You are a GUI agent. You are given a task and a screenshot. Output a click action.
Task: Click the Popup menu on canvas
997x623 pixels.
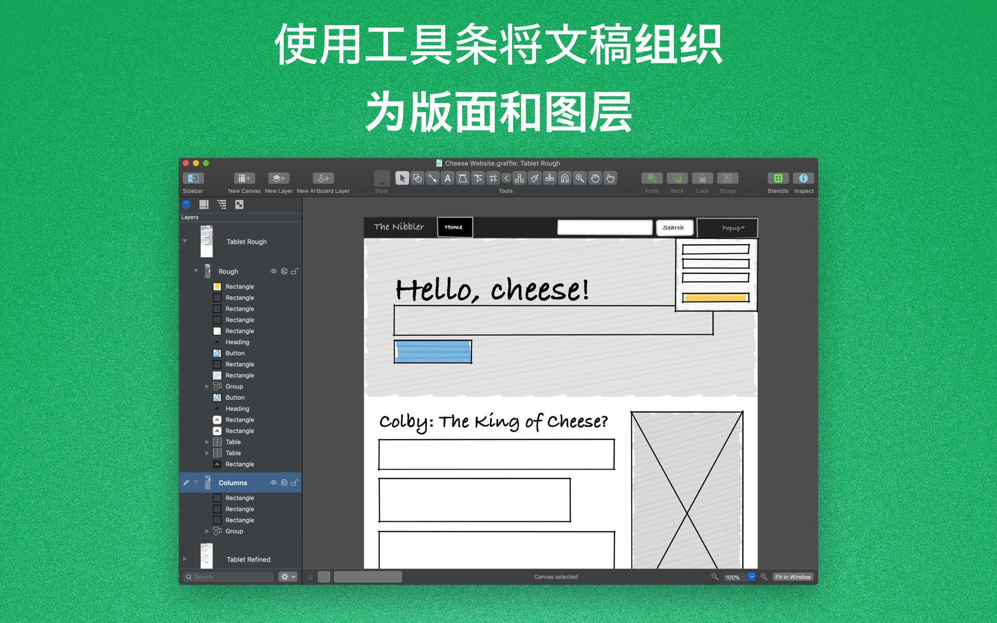click(727, 228)
